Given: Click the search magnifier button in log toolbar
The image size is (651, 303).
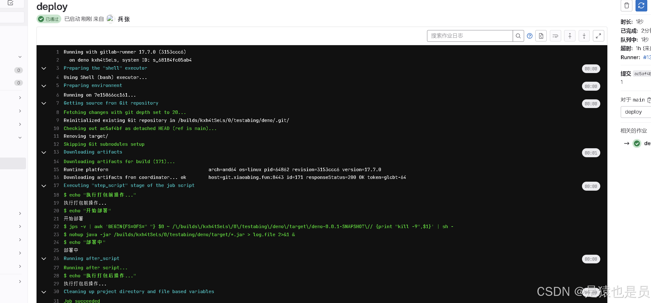Looking at the screenshot, I should [x=518, y=36].
